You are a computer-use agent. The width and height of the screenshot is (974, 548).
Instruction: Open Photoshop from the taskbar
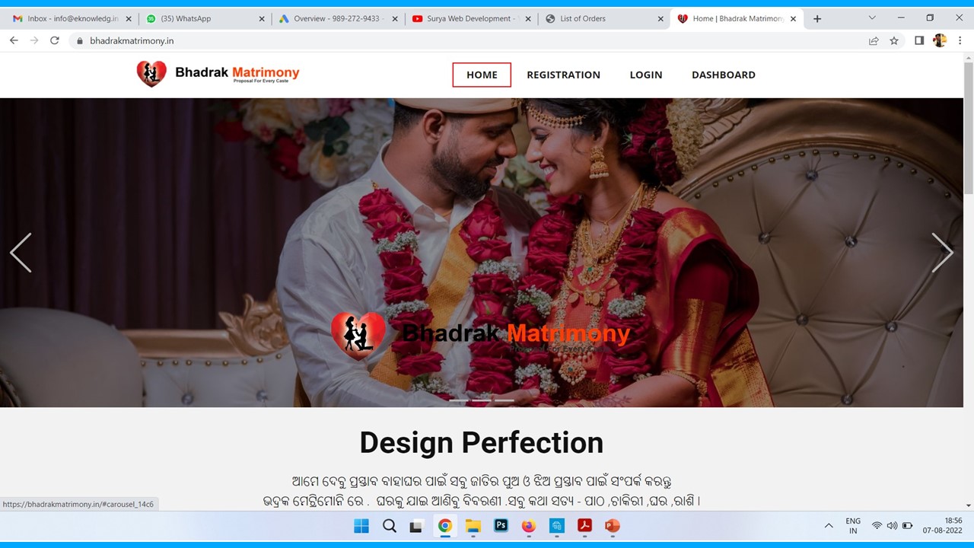coord(501,526)
